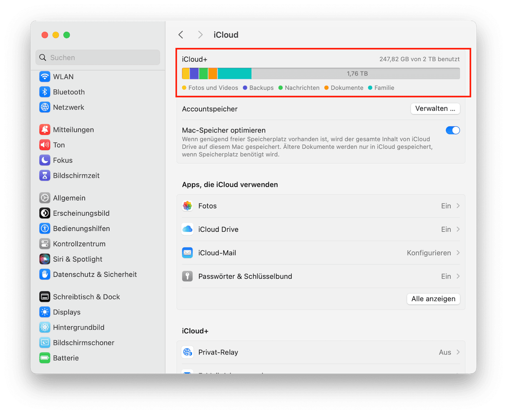Click the Backups legend label
The height and width of the screenshot is (414, 507).
(x=261, y=88)
